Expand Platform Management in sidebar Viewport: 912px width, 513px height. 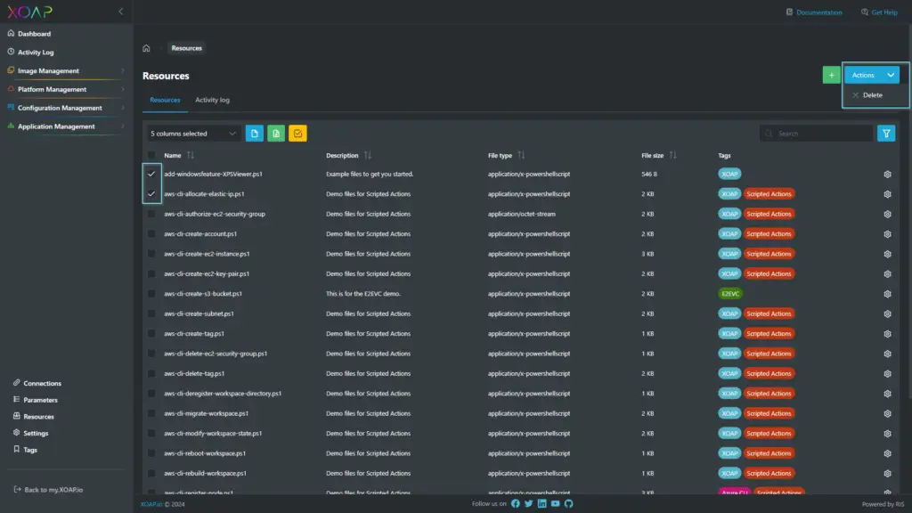(x=66, y=90)
